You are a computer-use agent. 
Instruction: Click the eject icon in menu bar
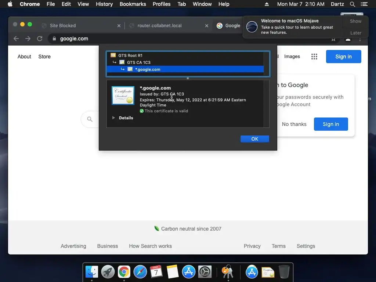pyautogui.click(x=267, y=4)
